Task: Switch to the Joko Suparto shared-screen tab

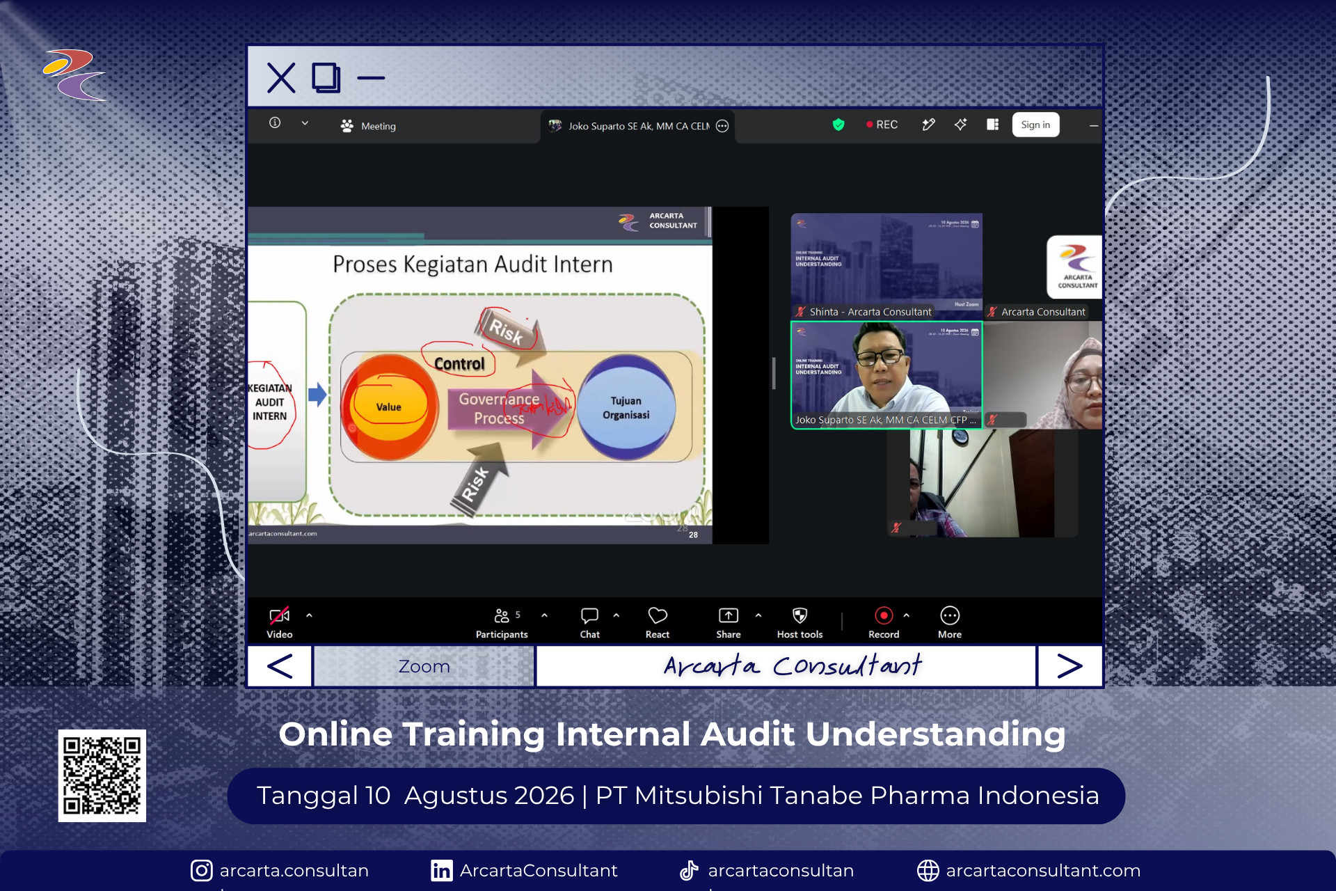Action: (637, 126)
